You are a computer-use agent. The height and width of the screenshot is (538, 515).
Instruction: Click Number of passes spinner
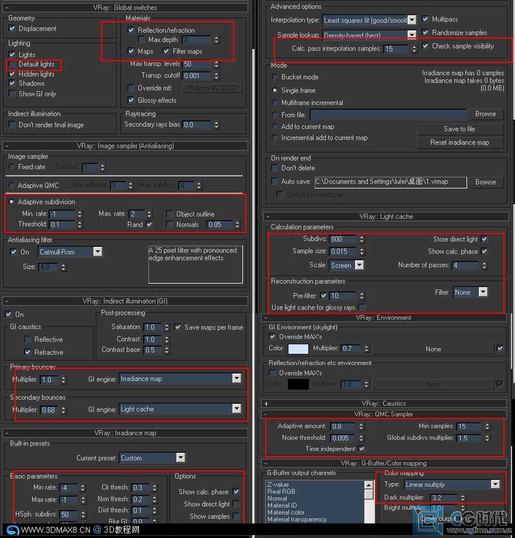click(x=484, y=265)
